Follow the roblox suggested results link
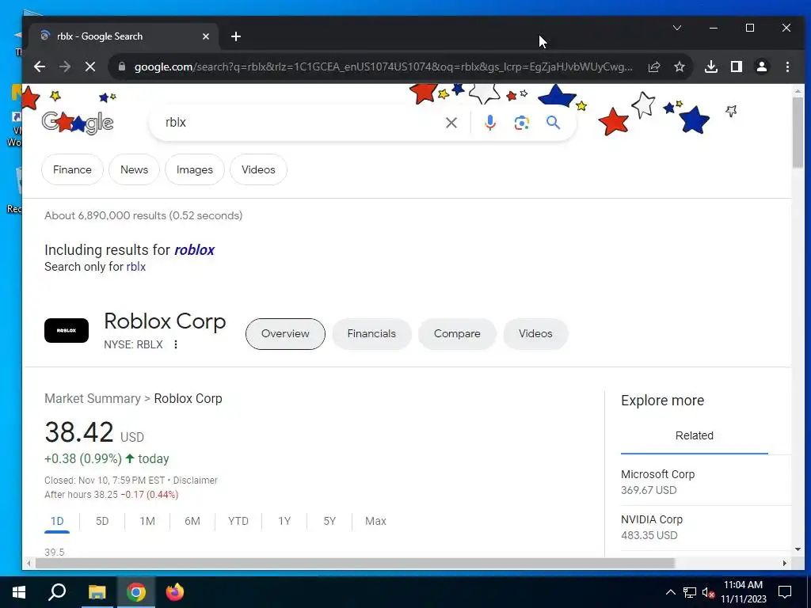Image resolution: width=811 pixels, height=608 pixels. pos(195,249)
